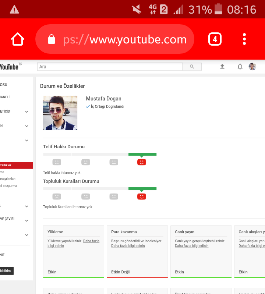The height and width of the screenshot is (294, 265).
Task: Open the sidebar item ending in OSU
Action: [4, 85]
